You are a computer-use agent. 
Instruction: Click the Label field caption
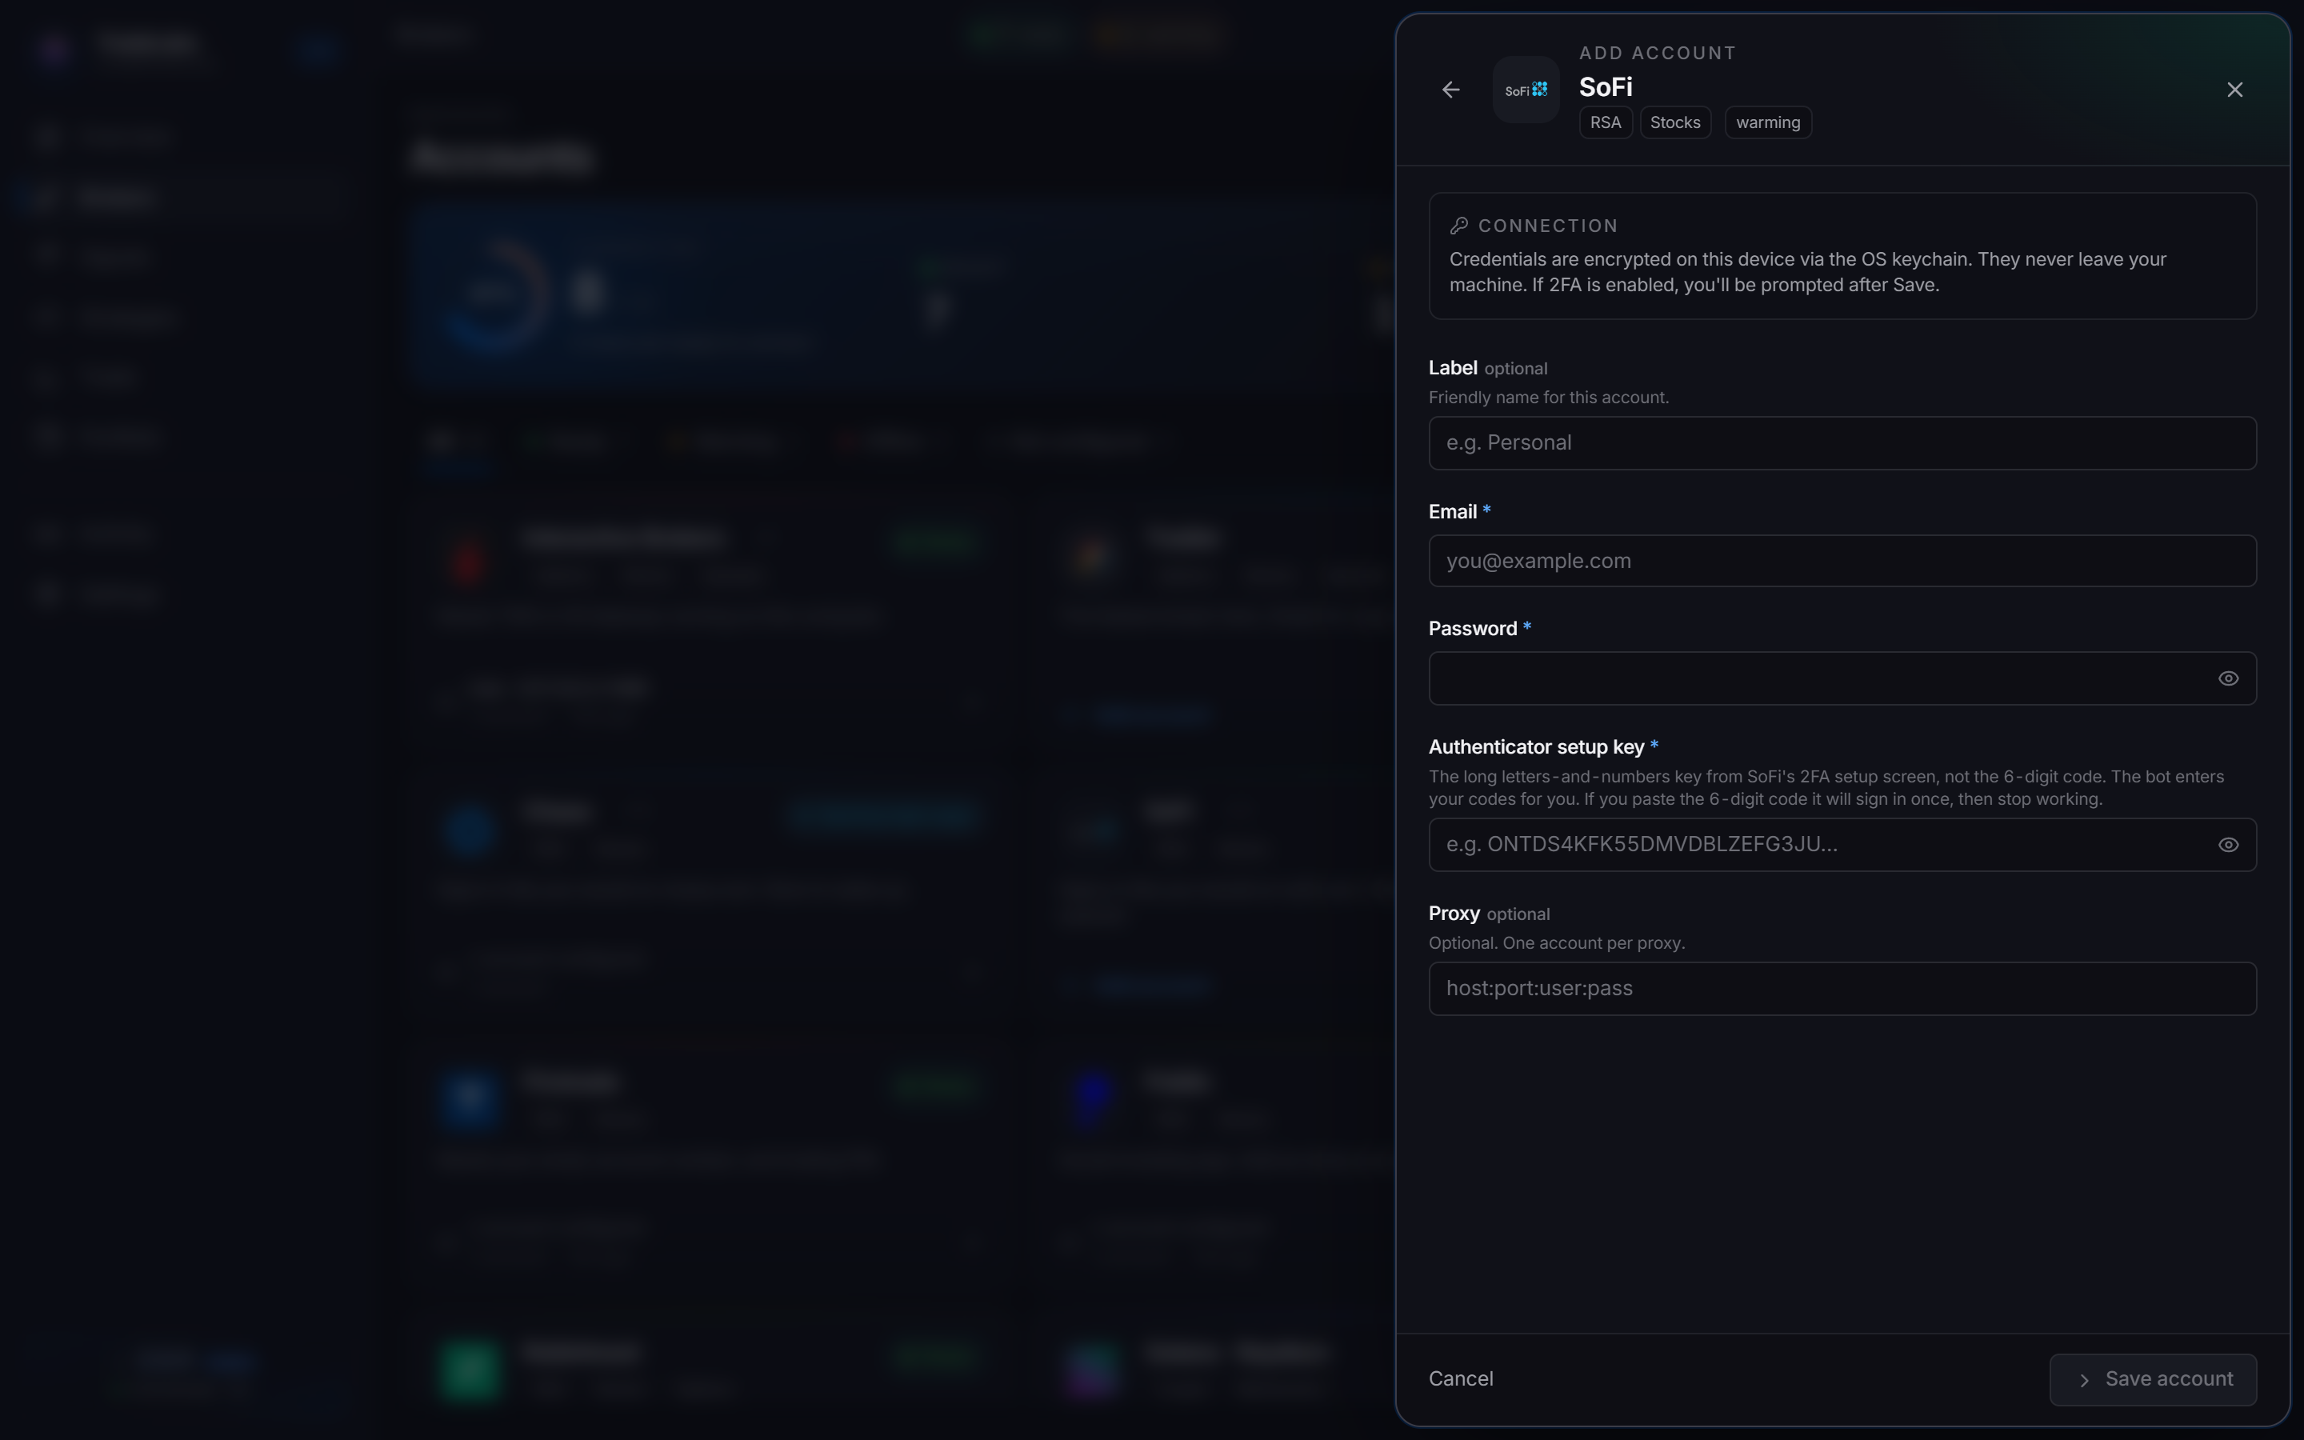click(x=1453, y=368)
